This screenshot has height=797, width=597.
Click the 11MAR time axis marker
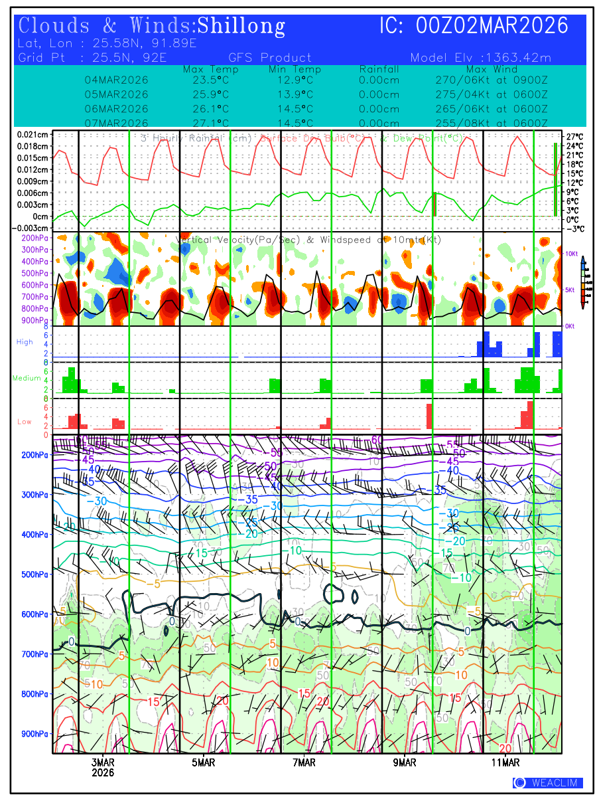(x=506, y=763)
